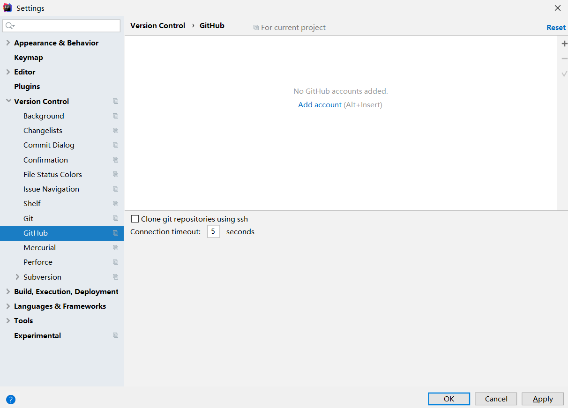This screenshot has width=568, height=408.
Task: Click the 'No GitHub accounts added.' text
Action: pos(341,91)
